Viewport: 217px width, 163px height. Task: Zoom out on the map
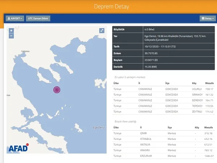pyautogui.click(x=11, y=36)
